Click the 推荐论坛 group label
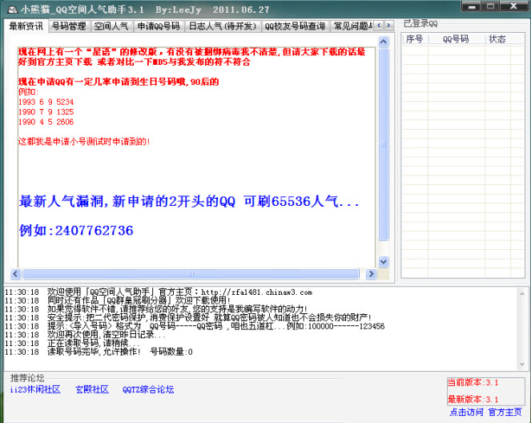The image size is (531, 423). coord(27,378)
